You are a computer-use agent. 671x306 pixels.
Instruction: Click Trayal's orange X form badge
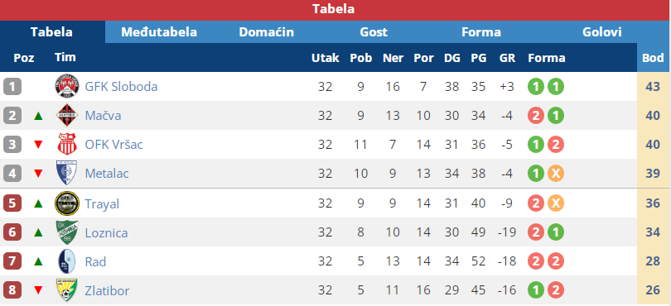pyautogui.click(x=556, y=203)
